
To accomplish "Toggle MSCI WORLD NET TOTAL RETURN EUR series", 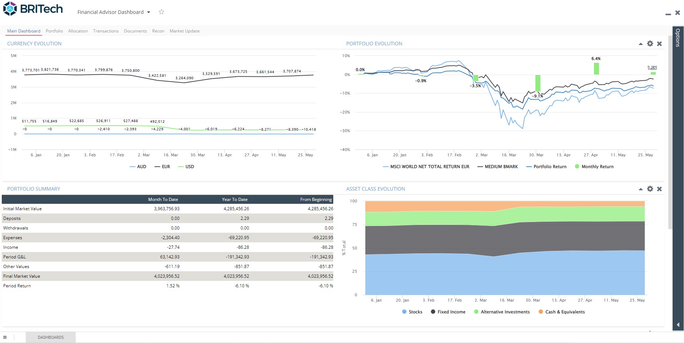I will [426, 167].
